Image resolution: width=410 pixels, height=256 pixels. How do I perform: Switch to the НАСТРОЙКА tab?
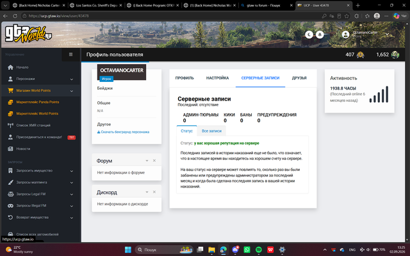[x=217, y=78]
